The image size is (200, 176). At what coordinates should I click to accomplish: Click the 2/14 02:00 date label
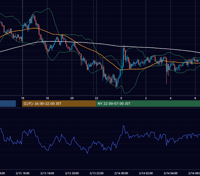[x=146, y=173]
